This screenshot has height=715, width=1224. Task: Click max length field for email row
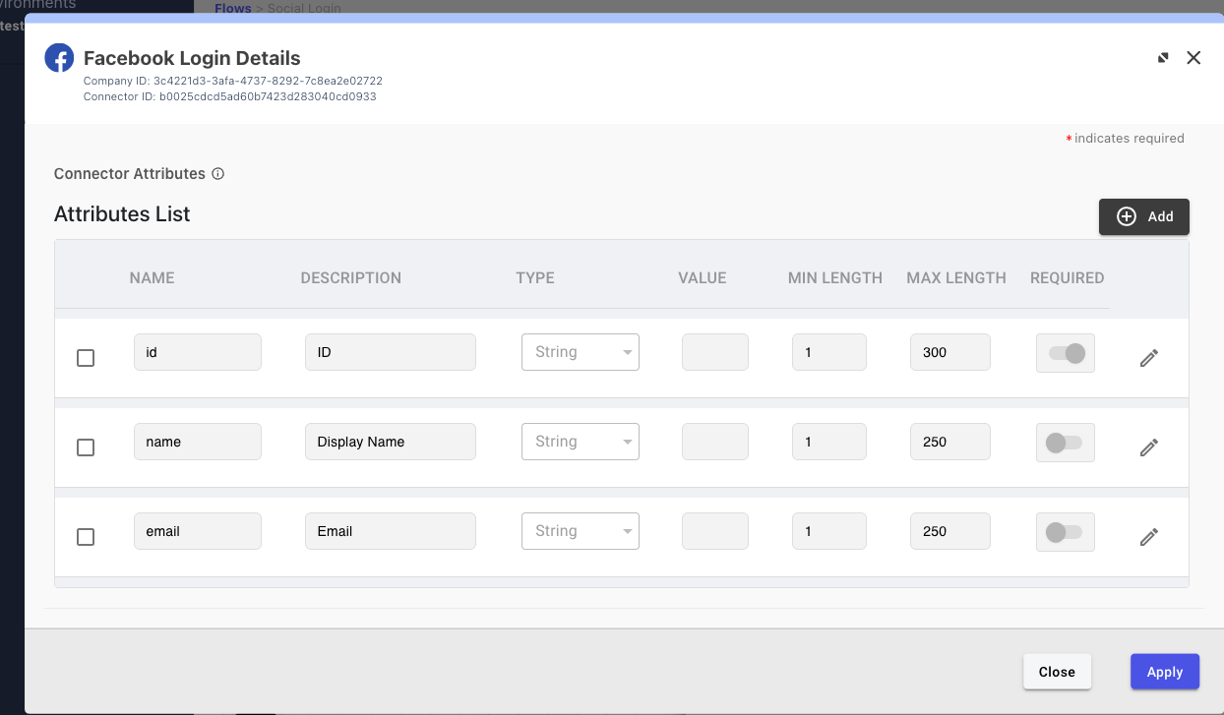point(950,531)
